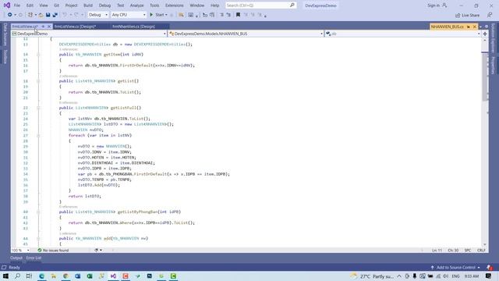This screenshot has height=281, width=499.
Task: Click the Task View taskbar icon
Action: coord(29,276)
